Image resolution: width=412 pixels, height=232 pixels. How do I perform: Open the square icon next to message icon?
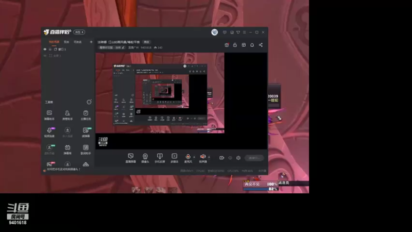(x=232, y=32)
